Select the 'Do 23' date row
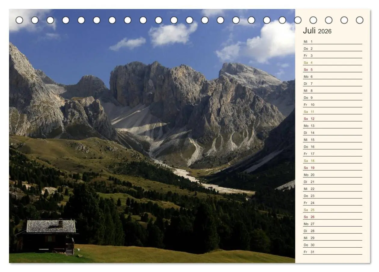The height and width of the screenshot is (272, 379). (x=332, y=196)
